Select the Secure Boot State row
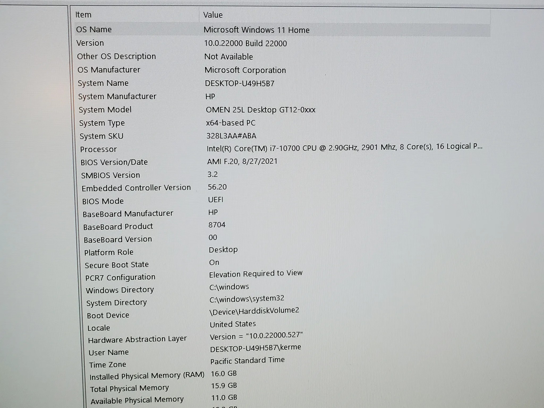The height and width of the screenshot is (408, 544). pyautogui.click(x=117, y=264)
